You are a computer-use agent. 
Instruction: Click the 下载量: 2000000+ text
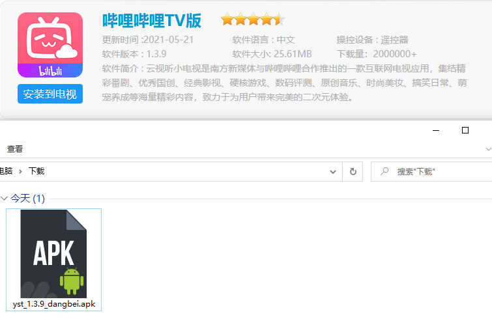coord(376,54)
